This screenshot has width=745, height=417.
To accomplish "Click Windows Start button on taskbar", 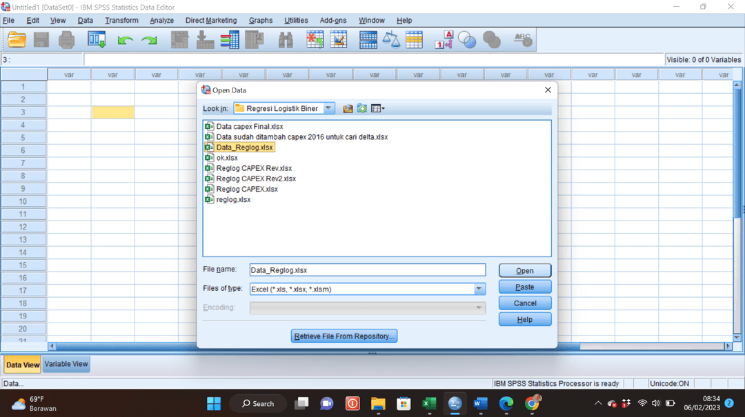I will click(214, 404).
